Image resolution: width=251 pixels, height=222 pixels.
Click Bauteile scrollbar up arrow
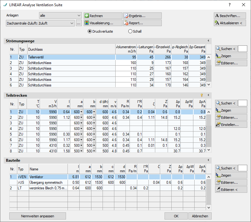tap(209, 177)
